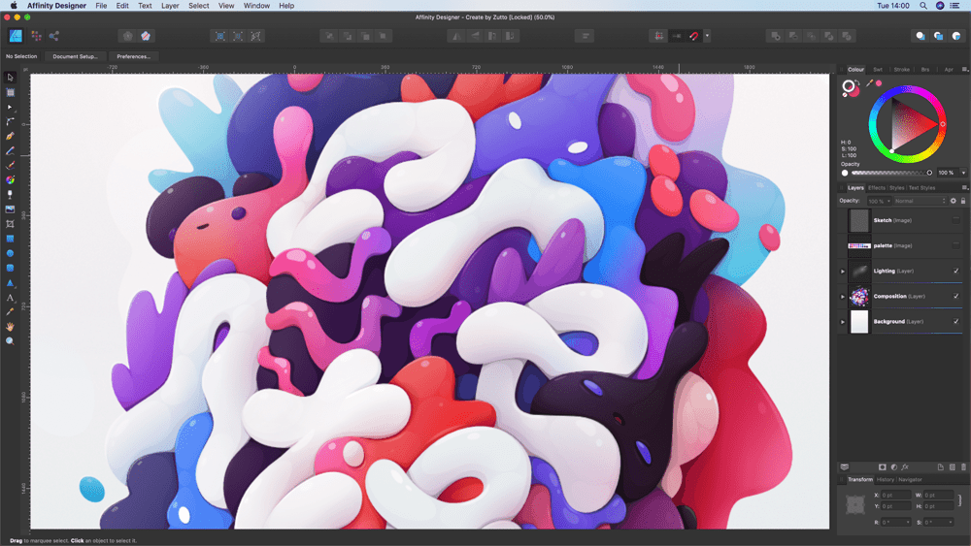The image size is (971, 546).
Task: Switch to Draw Persona
Action: click(16, 36)
